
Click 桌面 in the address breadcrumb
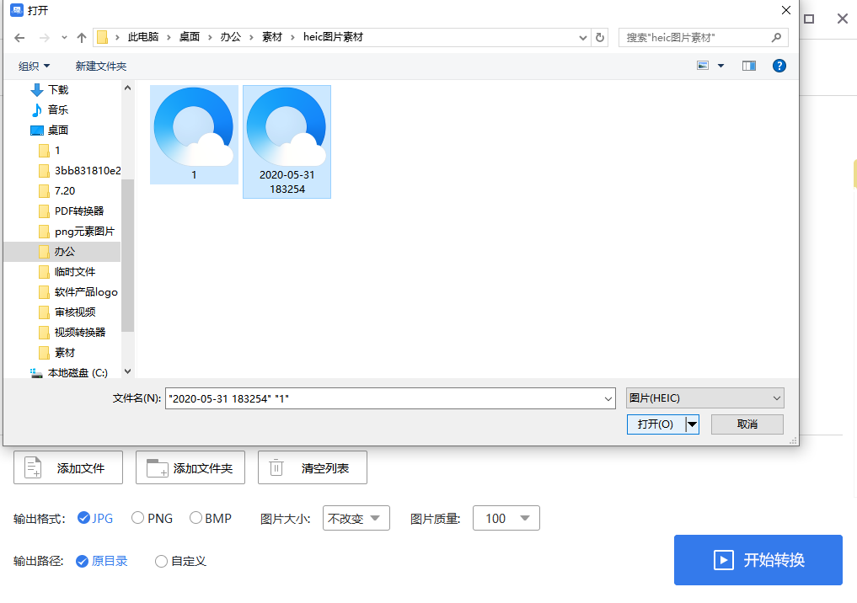click(190, 37)
